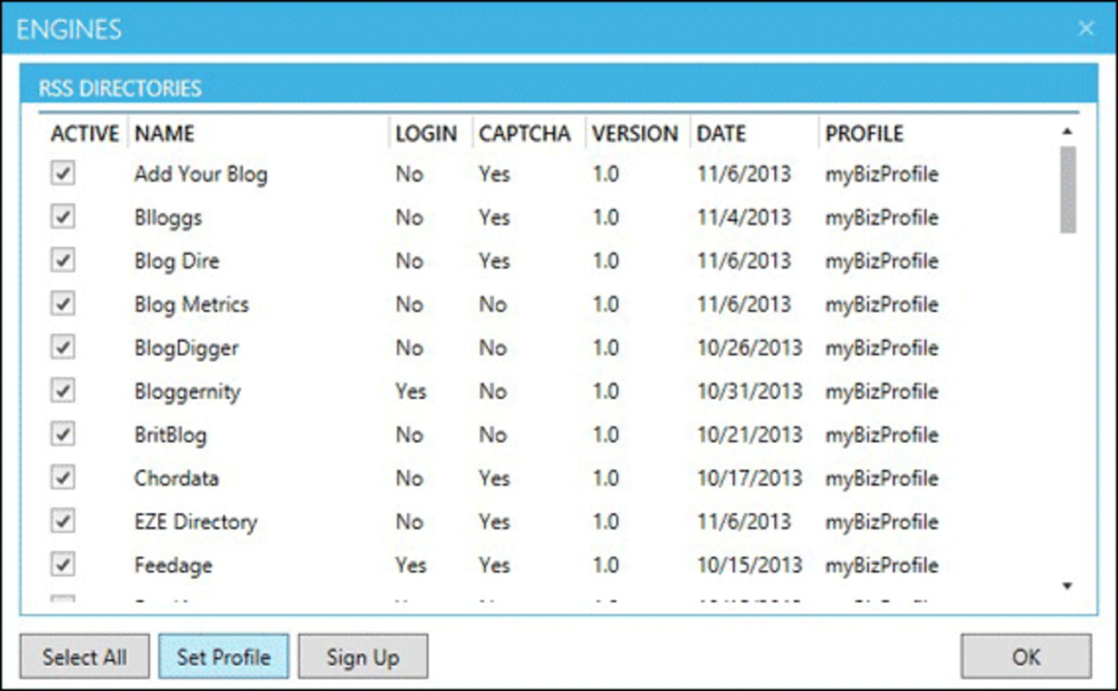
Task: Click the 10/21/2013 date for BritBlog
Action: [750, 434]
